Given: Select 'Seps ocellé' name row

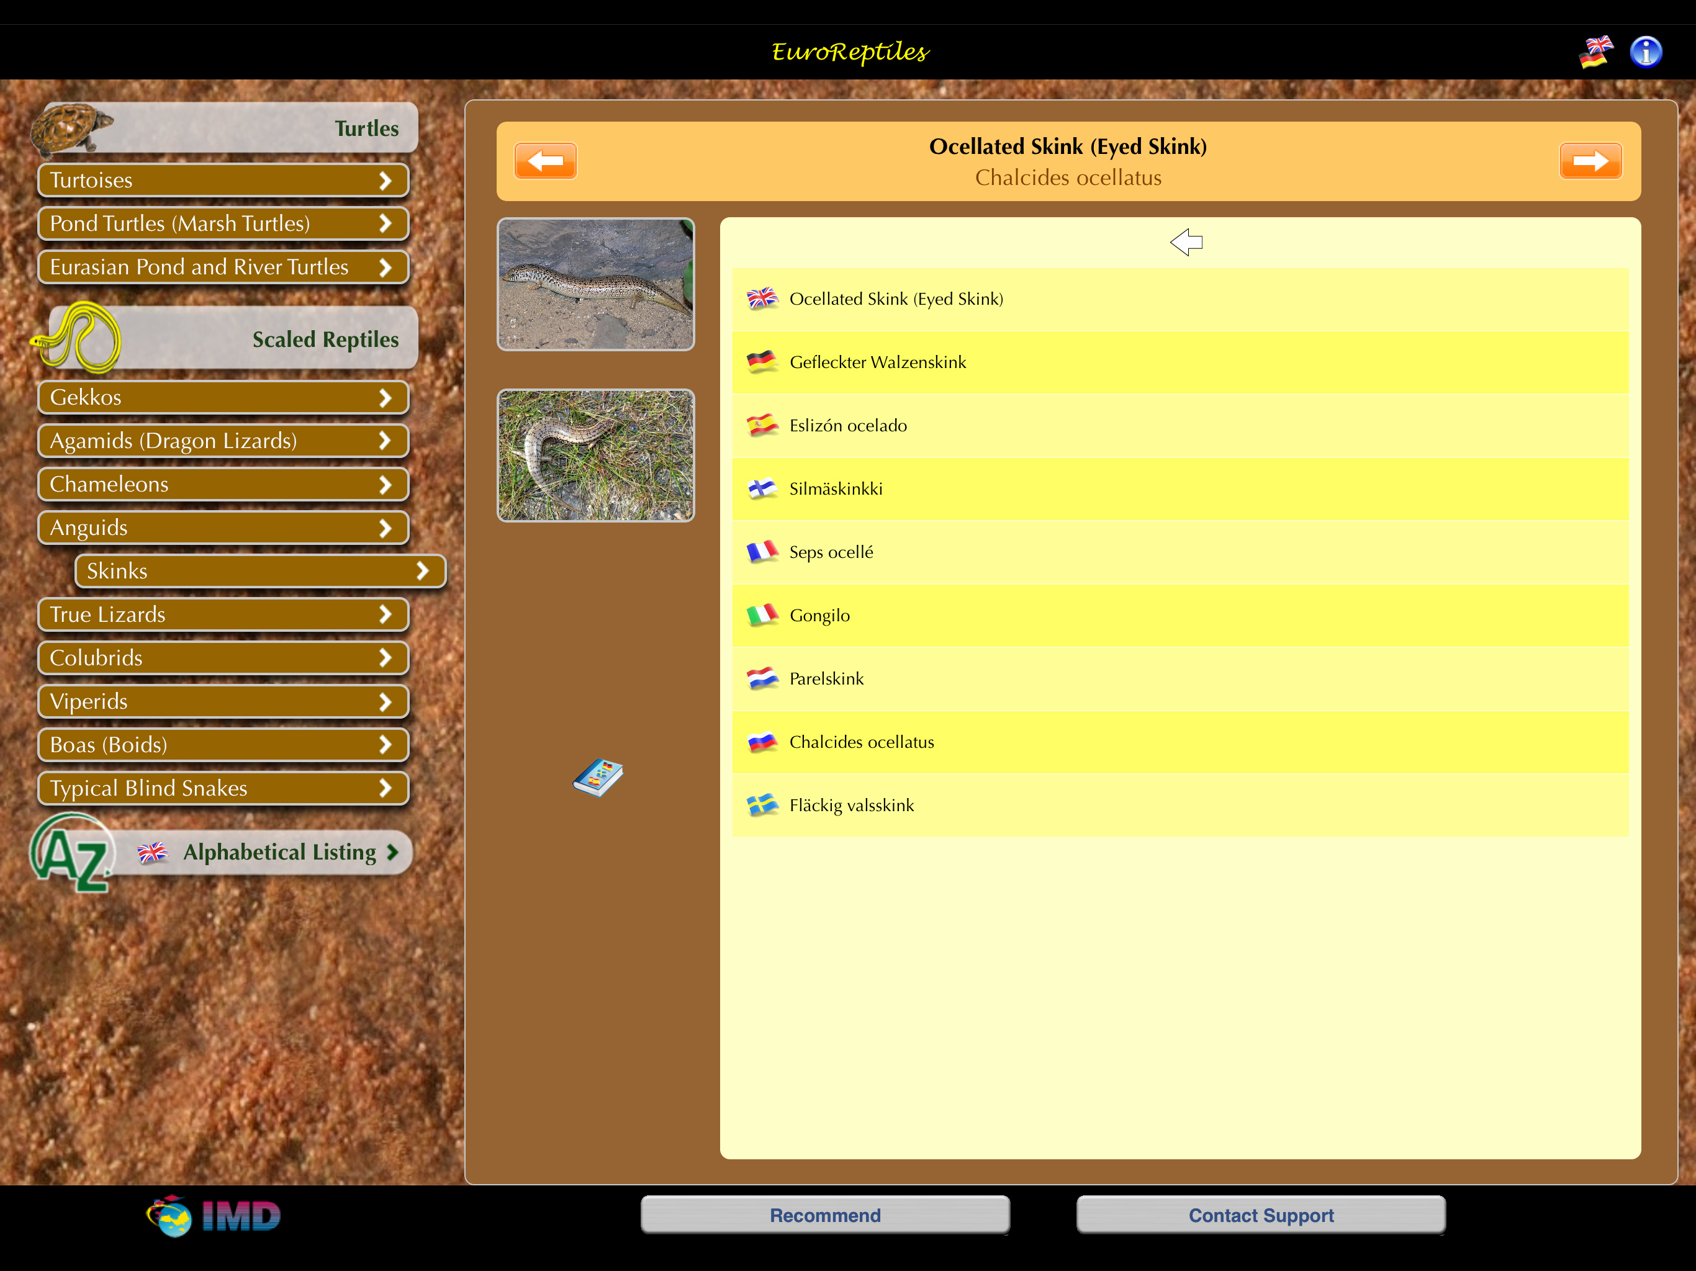Looking at the screenshot, I should 1180,552.
